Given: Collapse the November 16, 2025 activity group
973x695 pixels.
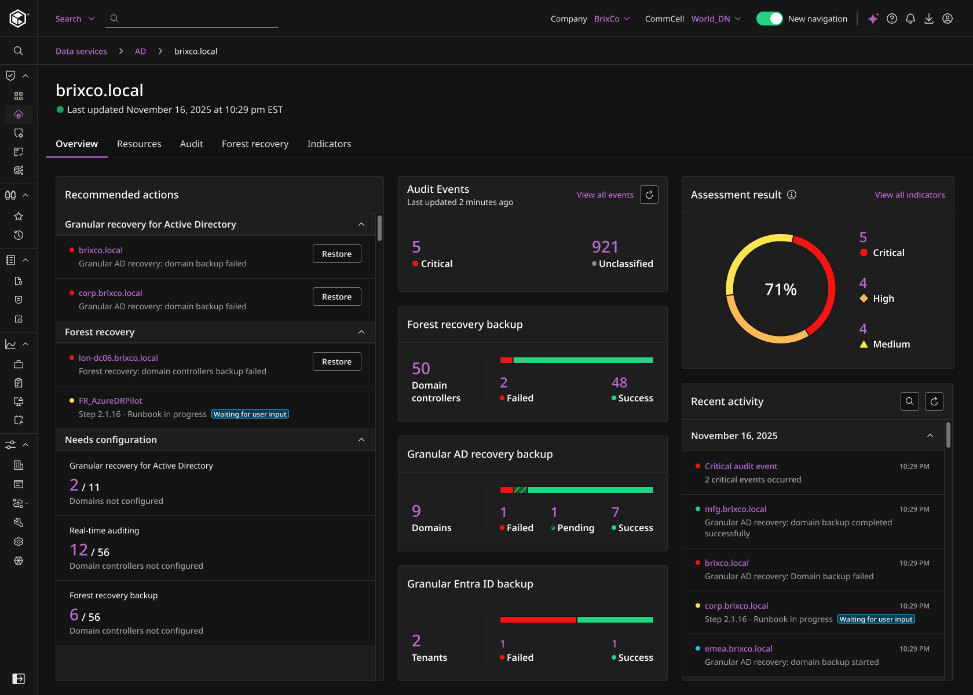Looking at the screenshot, I should (930, 436).
